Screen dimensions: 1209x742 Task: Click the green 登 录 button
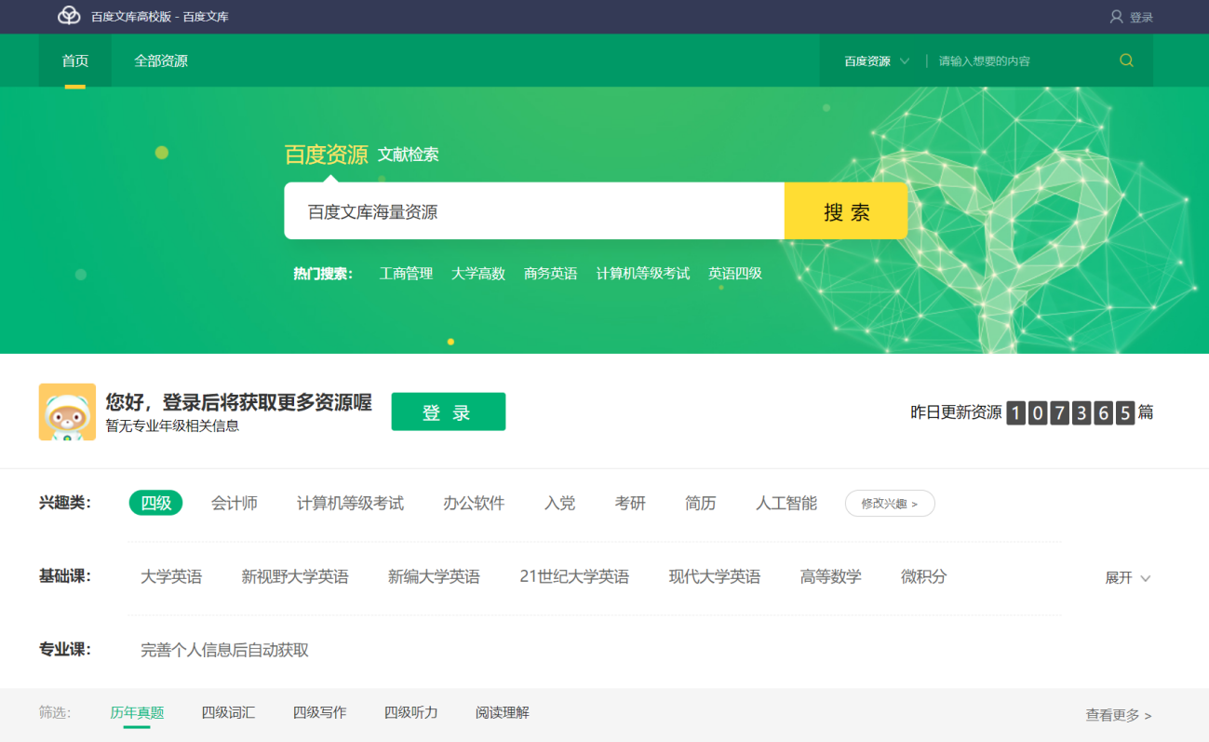click(448, 411)
